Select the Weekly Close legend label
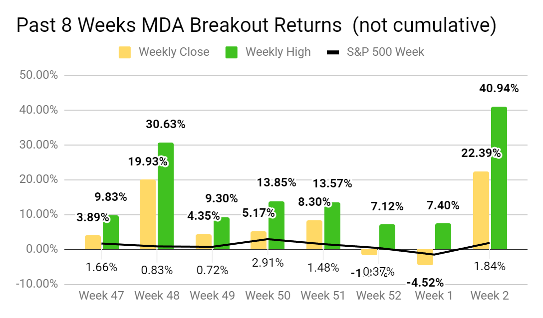Image resolution: width=543 pixels, height=318 pixels. 174,52
